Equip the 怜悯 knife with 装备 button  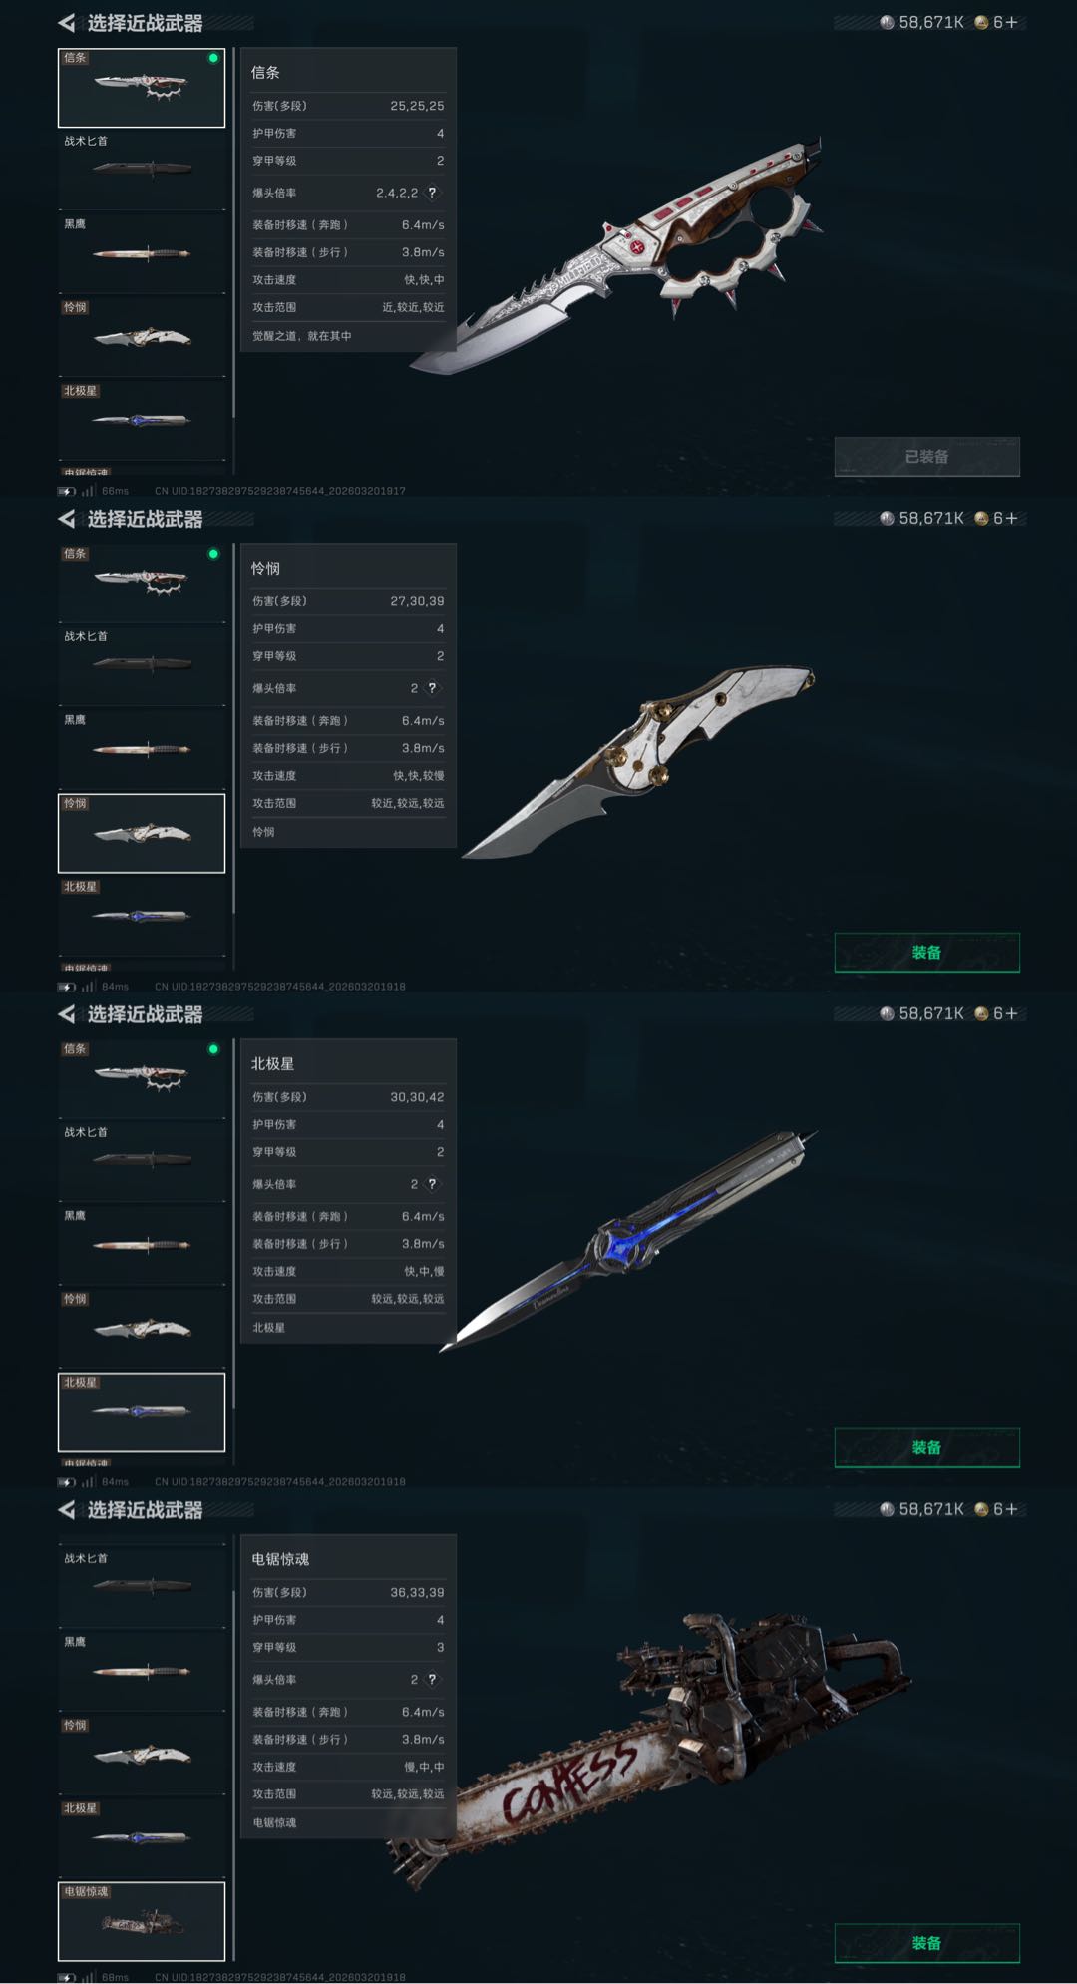(x=926, y=952)
